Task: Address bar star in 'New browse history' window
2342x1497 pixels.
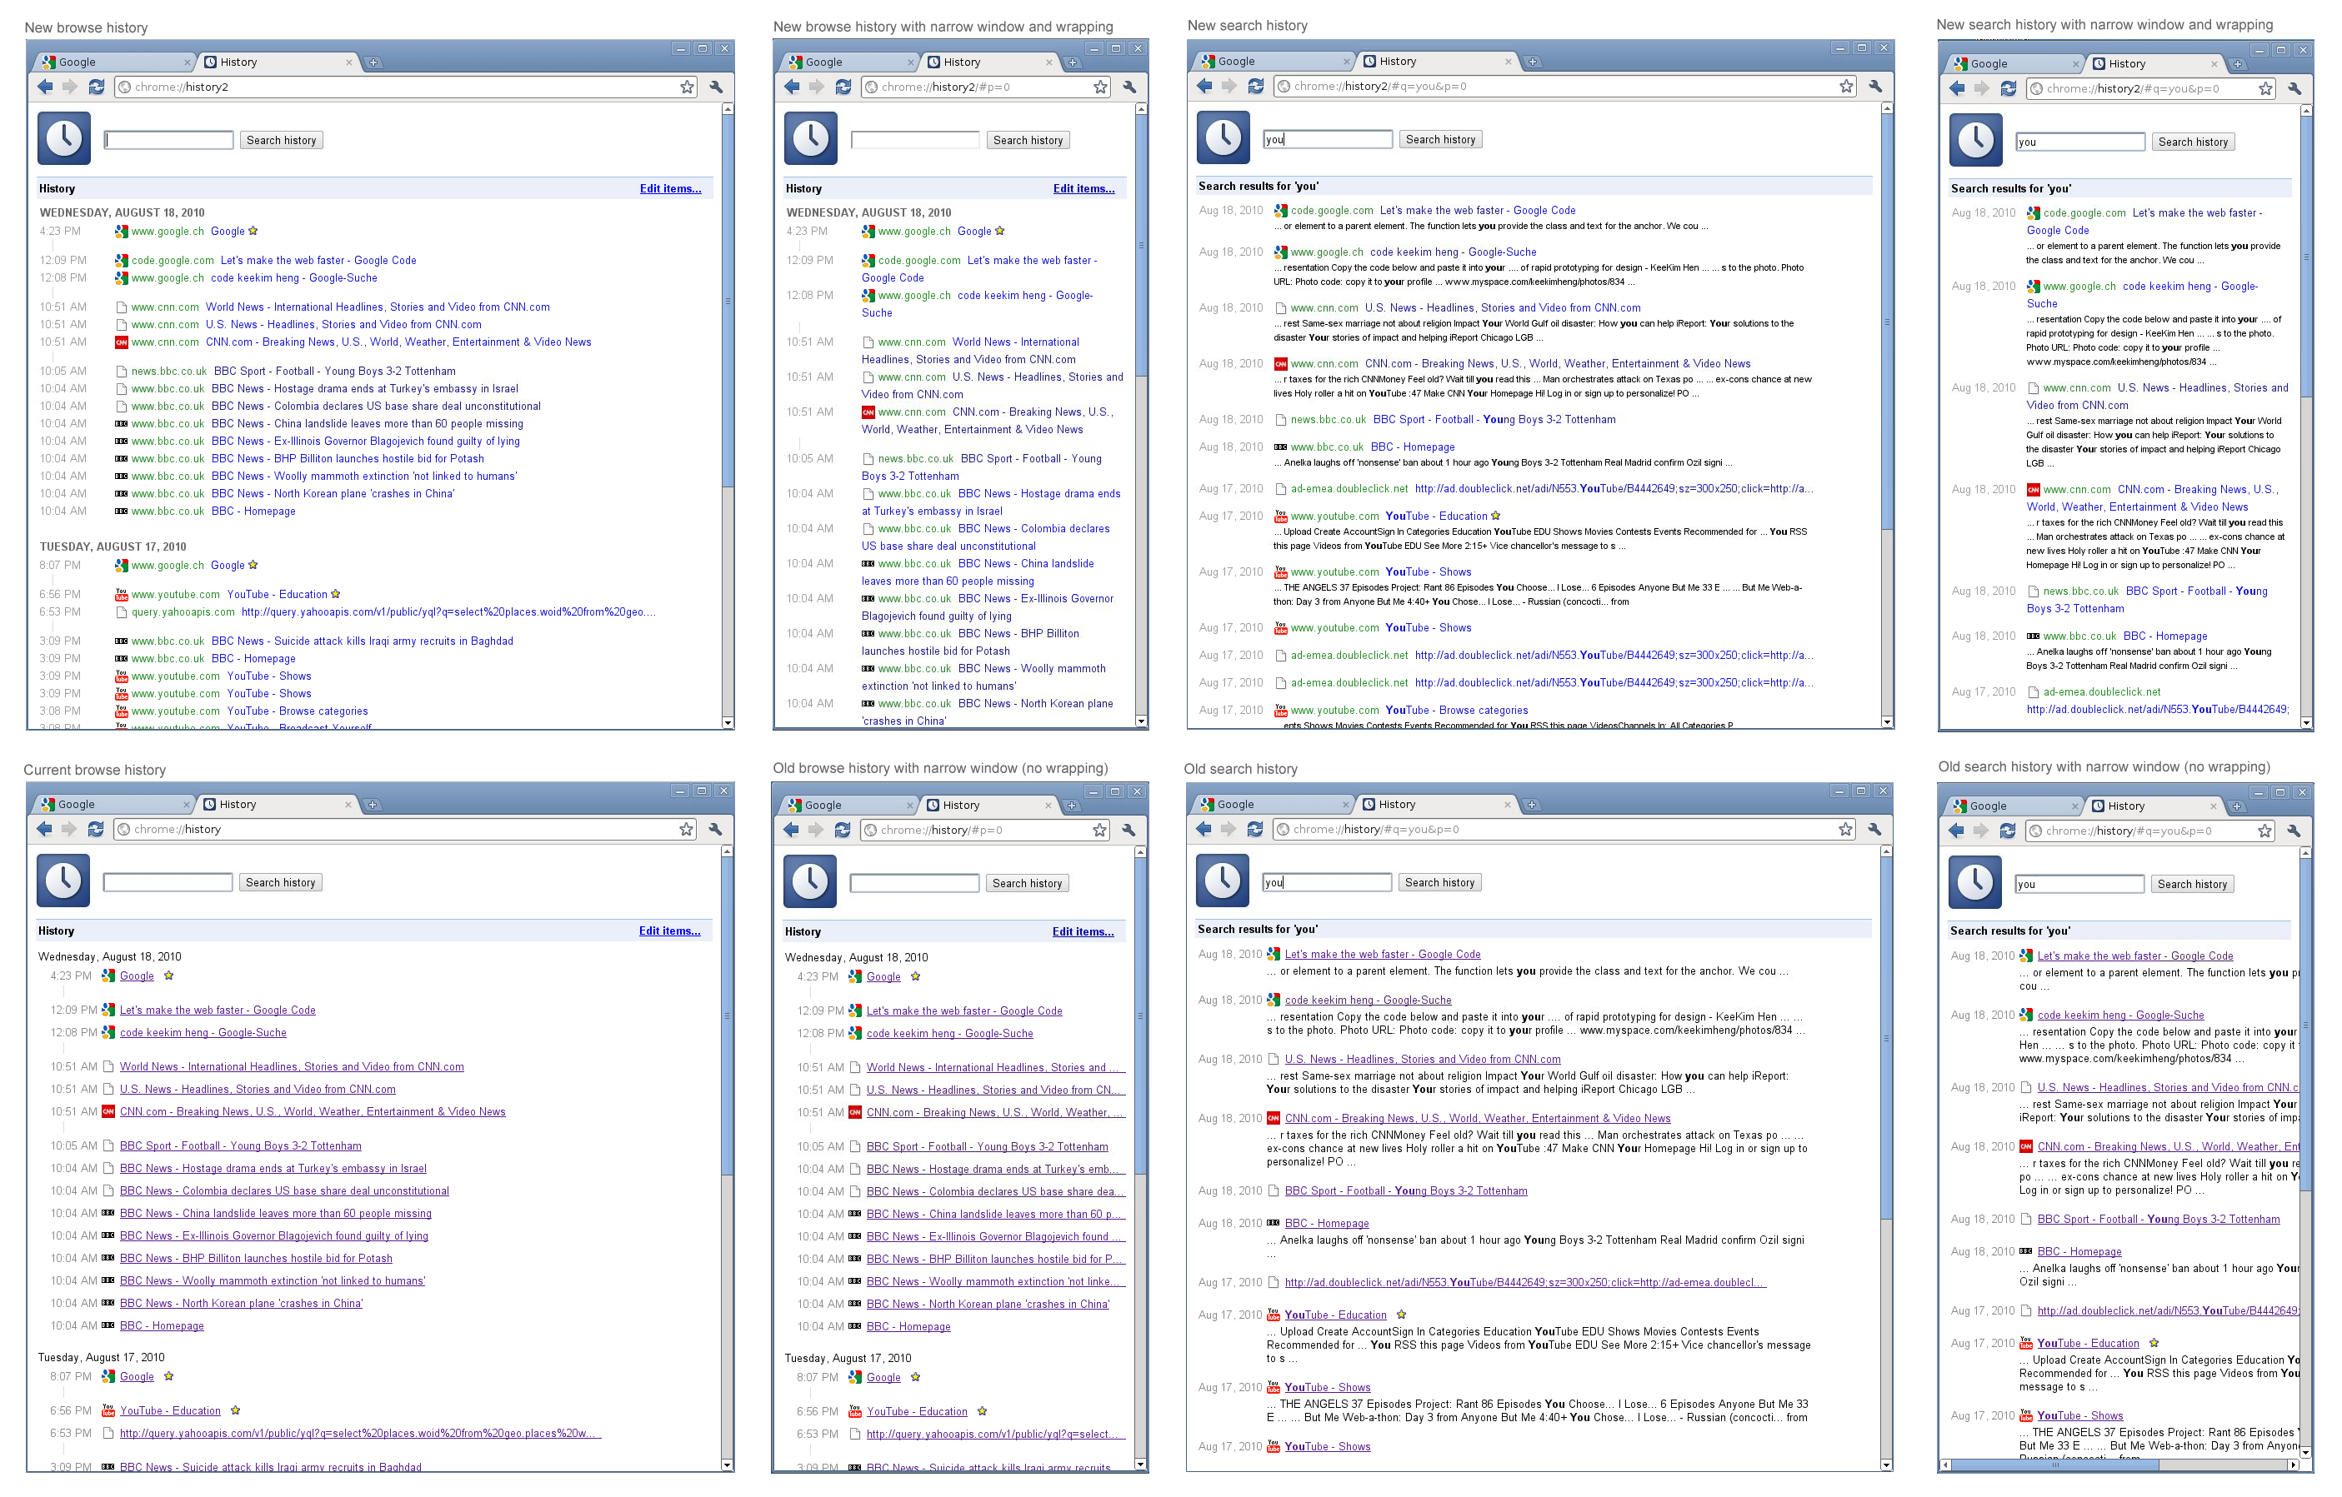Action: click(x=688, y=87)
